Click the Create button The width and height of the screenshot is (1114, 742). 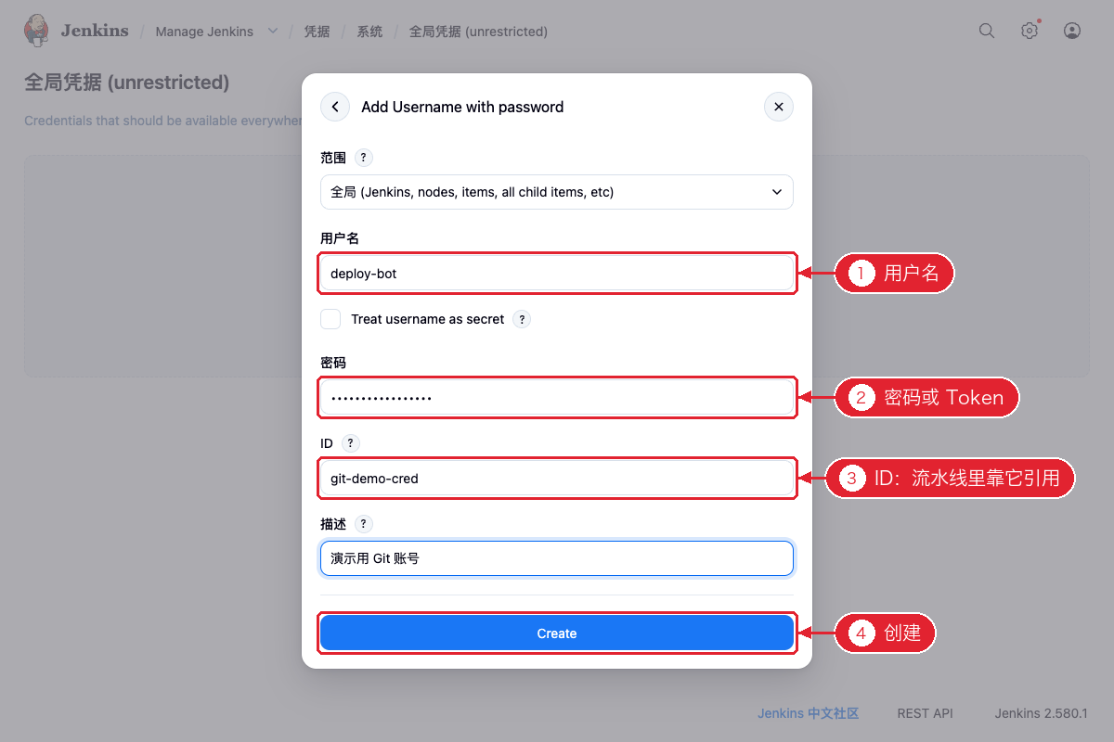pyautogui.click(x=557, y=633)
